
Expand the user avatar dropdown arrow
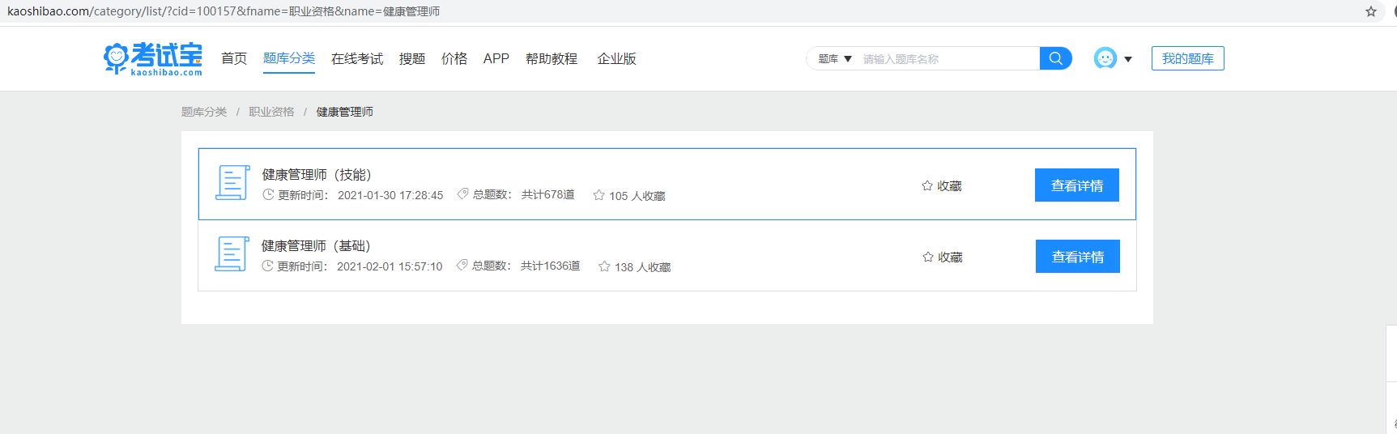1128,59
